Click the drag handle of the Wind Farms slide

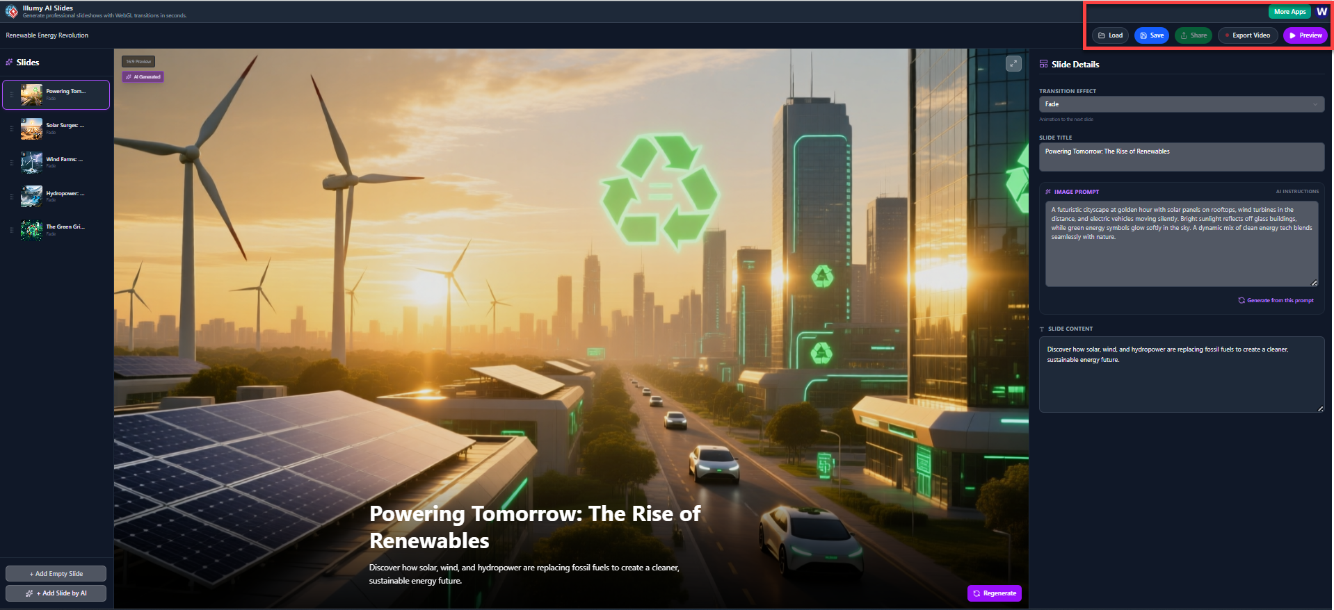point(12,163)
